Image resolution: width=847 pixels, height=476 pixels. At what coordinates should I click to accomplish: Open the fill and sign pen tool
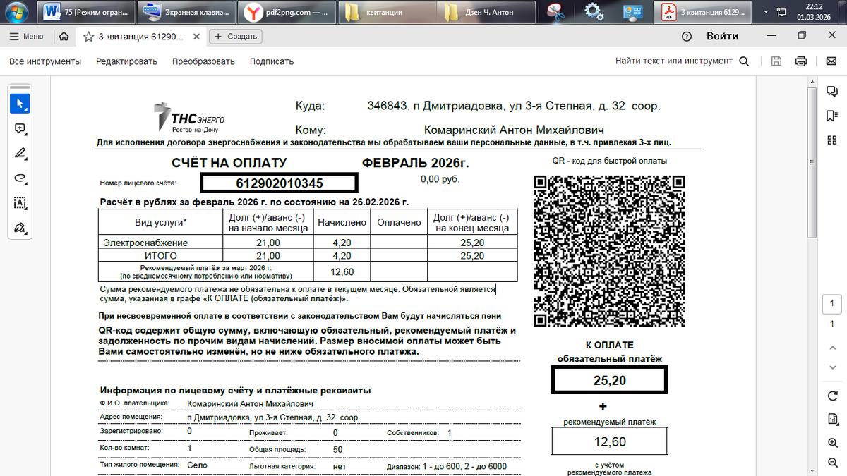pos(20,228)
